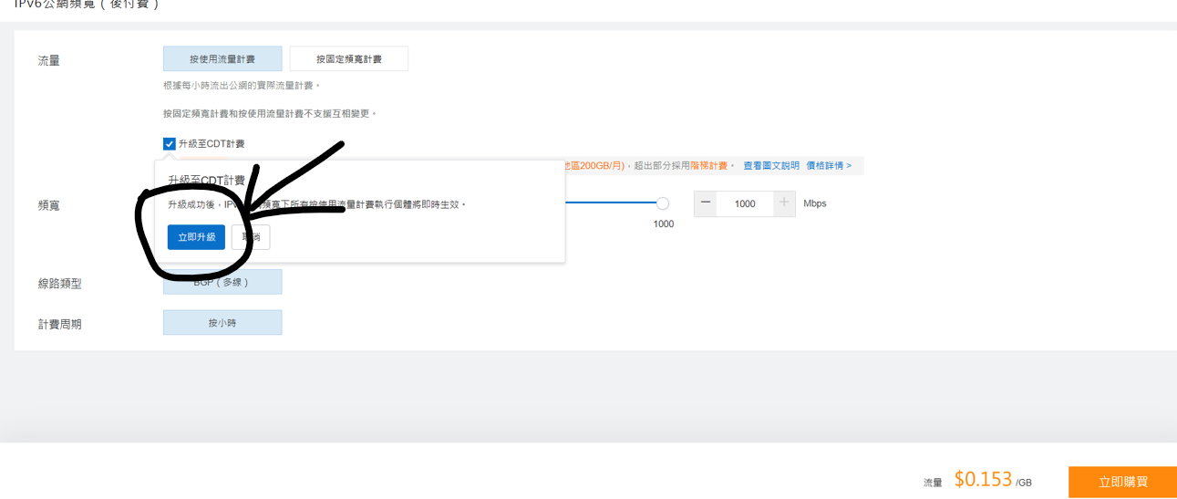Select 按固定頻寬計費 billing option
Viewport: 1177px width, 499px height.
pos(348,59)
